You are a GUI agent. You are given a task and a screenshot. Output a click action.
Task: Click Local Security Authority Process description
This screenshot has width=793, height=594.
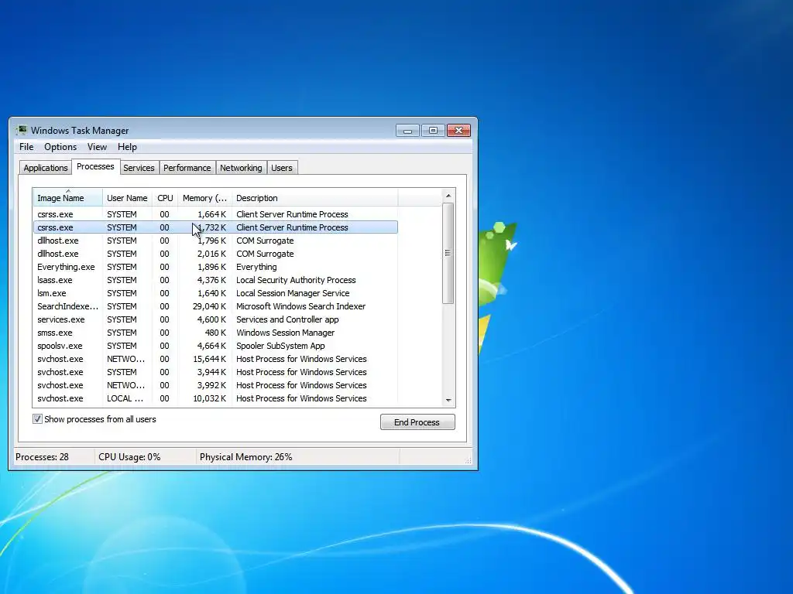[x=296, y=280]
